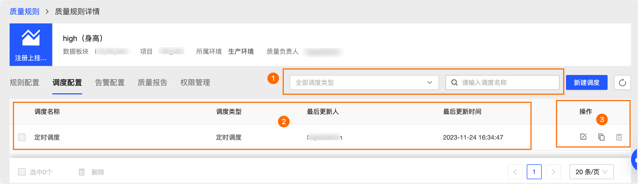638x184 pixels.
Task: Click the 新建调度 button
Action: (587, 82)
